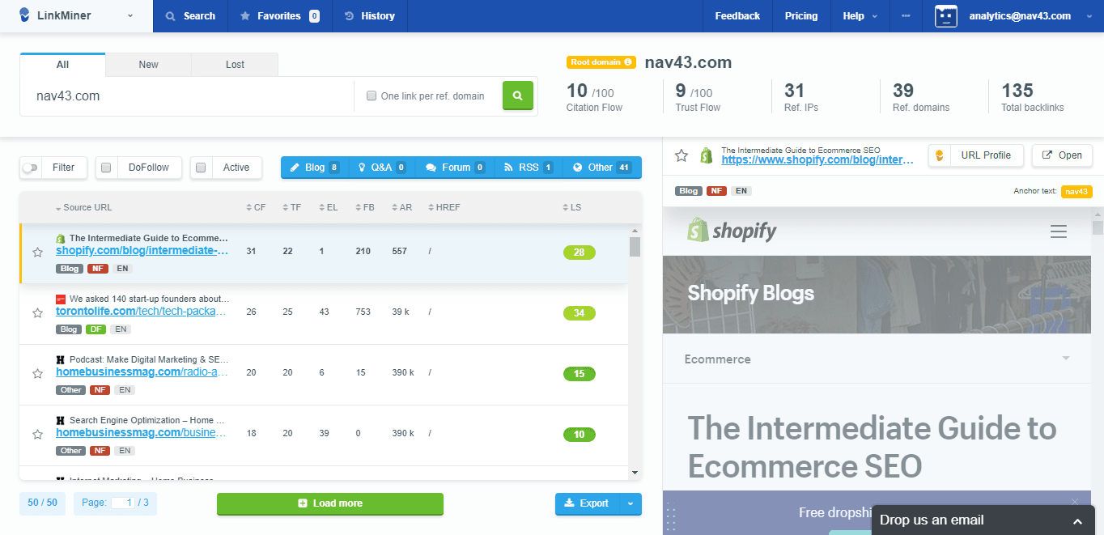Image resolution: width=1104 pixels, height=535 pixels.
Task: Sort the table by Source URL
Action: 84,208
